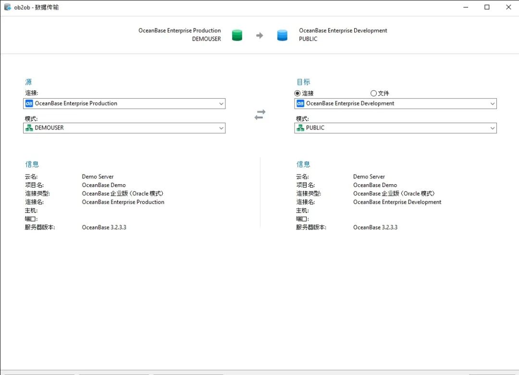Minimize the ob2ob data transfer window
Screen dimensions: 519x375
coord(466,7)
